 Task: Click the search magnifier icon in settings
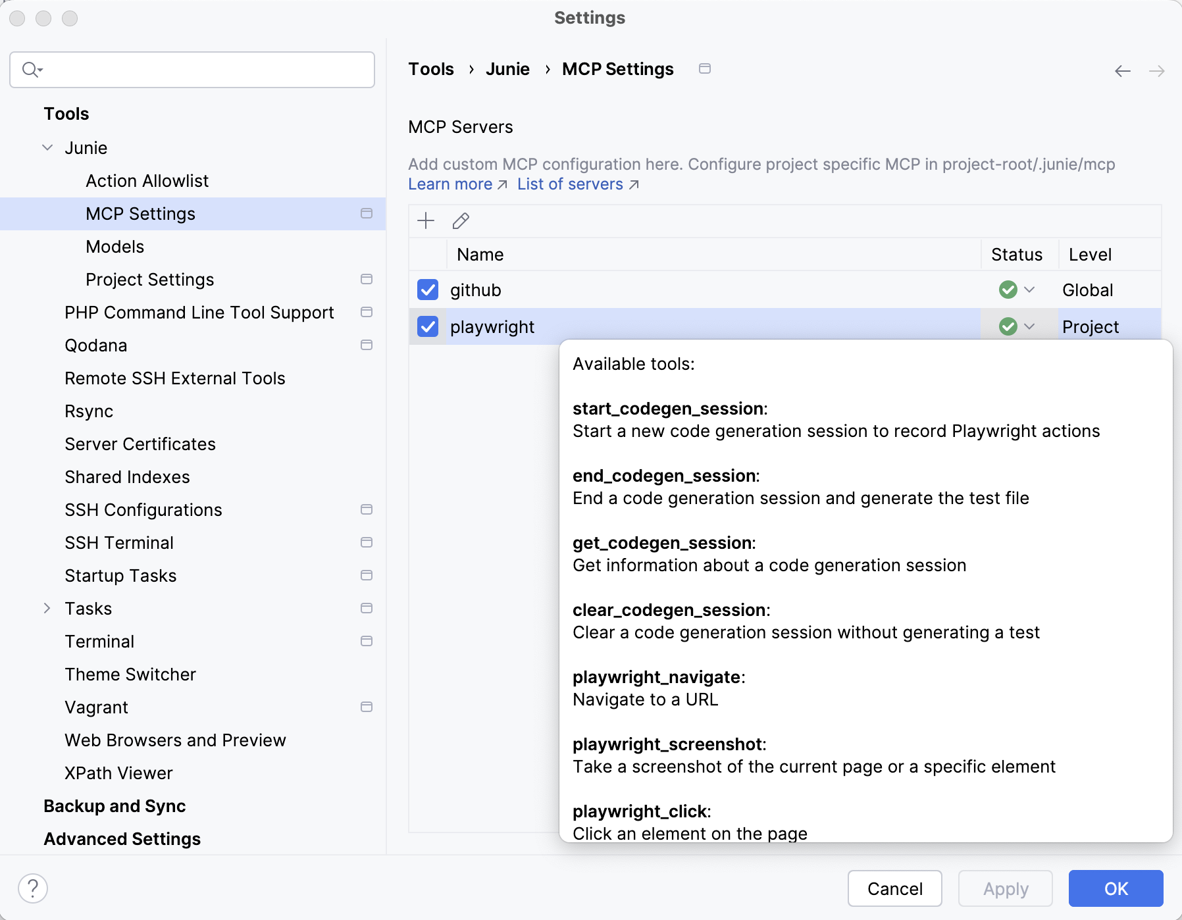[x=31, y=70]
